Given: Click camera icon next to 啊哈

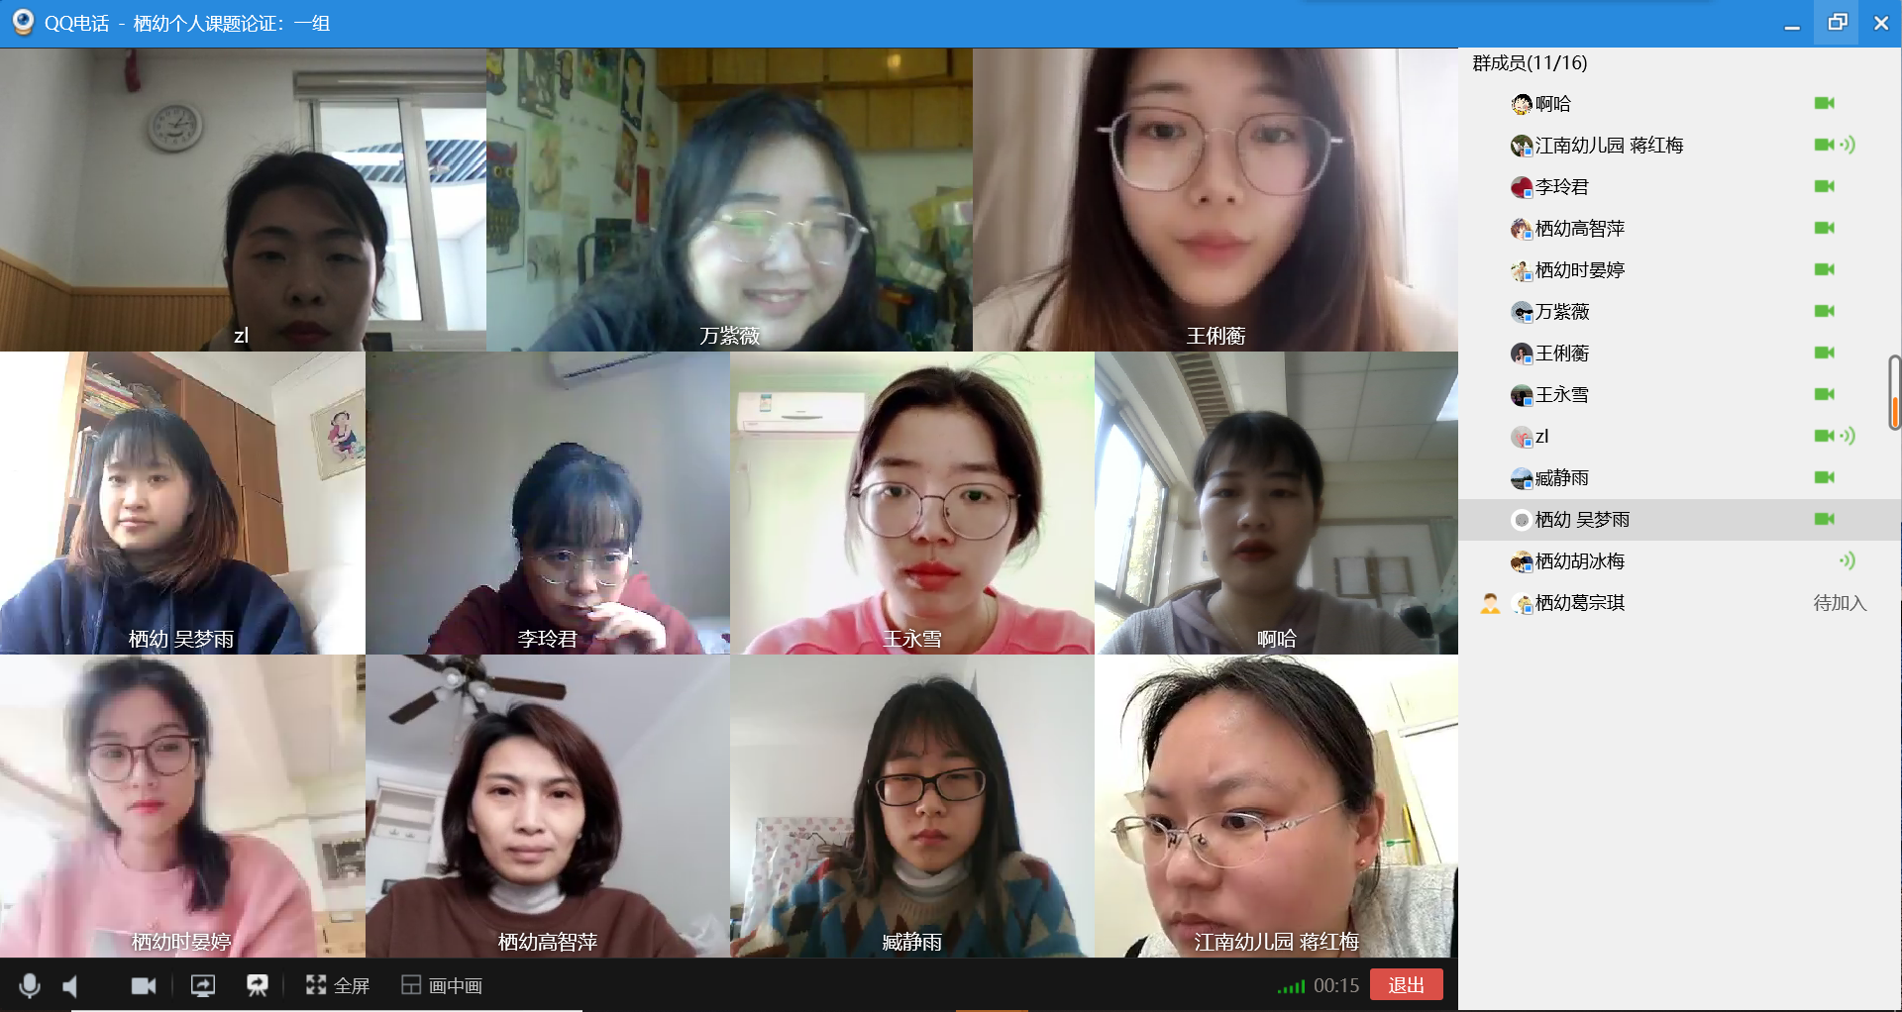Looking at the screenshot, I should [1824, 103].
